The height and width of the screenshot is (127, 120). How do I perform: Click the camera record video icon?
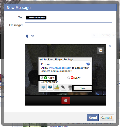[32, 36]
